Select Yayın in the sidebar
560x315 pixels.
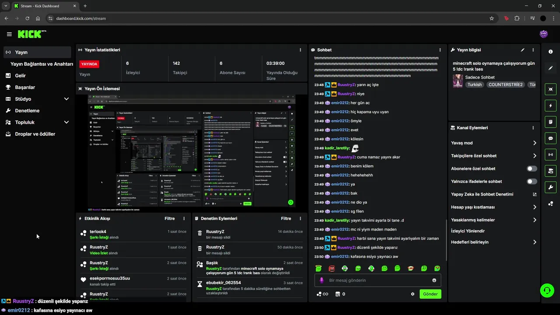click(37, 52)
